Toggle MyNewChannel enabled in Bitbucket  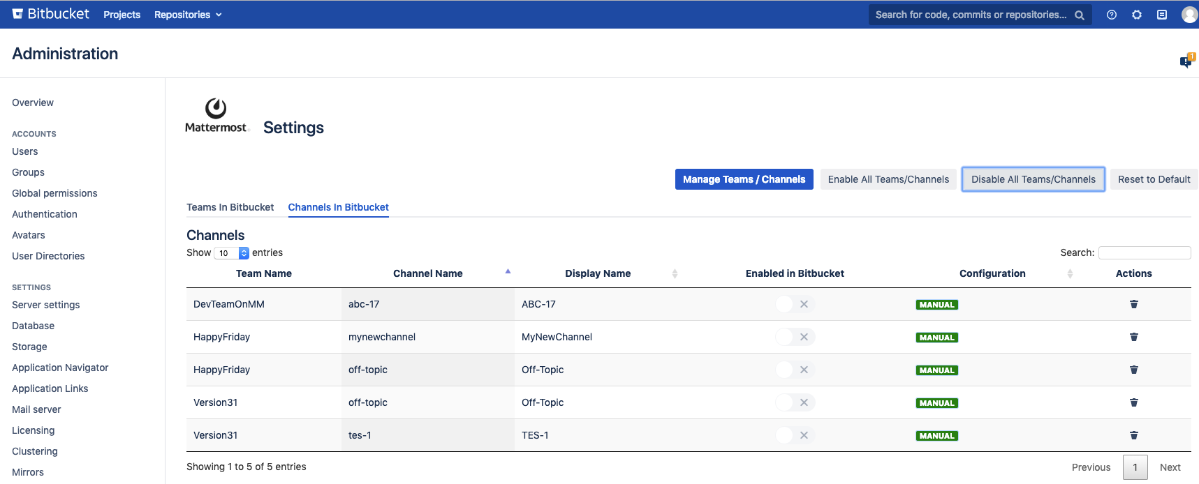pos(795,337)
